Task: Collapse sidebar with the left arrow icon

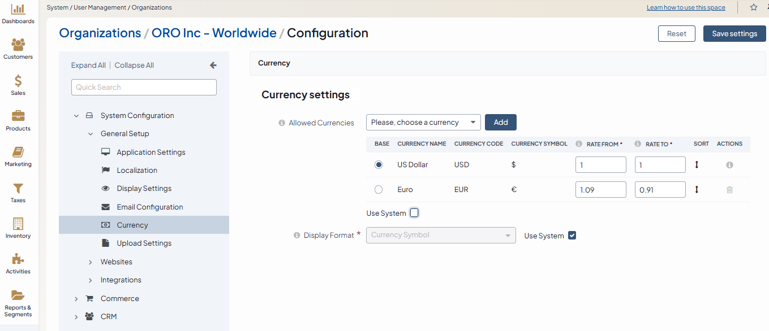Action: [213, 66]
